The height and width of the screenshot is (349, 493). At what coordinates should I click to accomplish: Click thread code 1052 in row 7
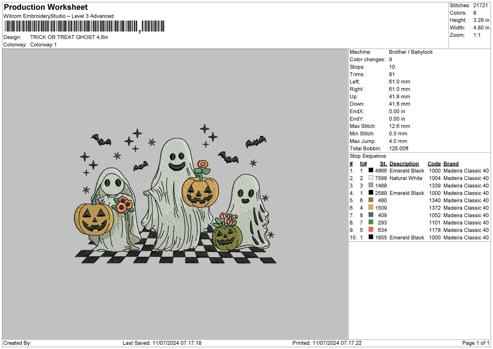tap(435, 215)
